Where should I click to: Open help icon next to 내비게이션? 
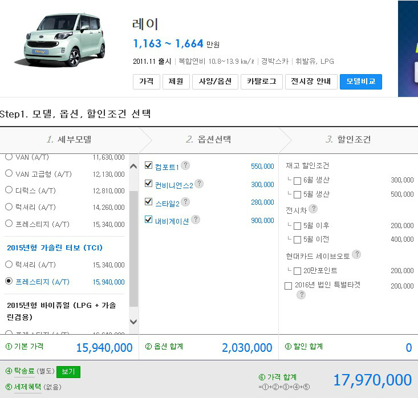pos(196,220)
